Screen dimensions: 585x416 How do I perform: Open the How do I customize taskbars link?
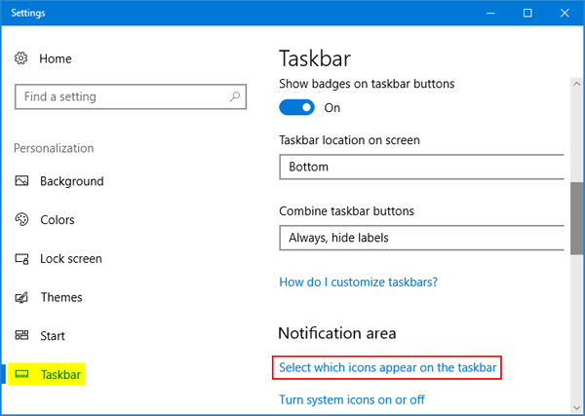[358, 283]
